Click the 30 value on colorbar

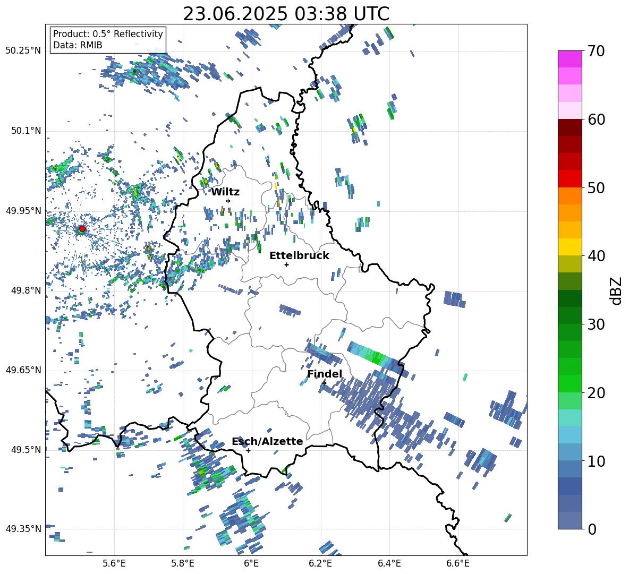pos(596,324)
